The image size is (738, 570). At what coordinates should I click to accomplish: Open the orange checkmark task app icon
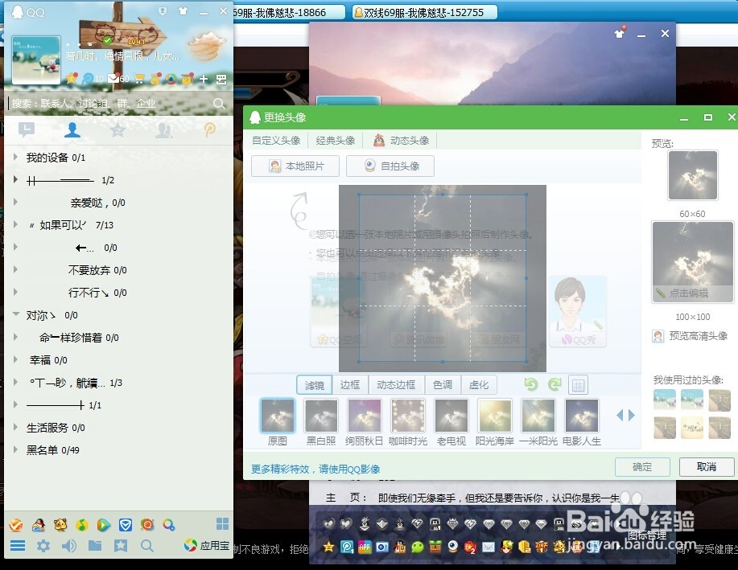coord(16,524)
